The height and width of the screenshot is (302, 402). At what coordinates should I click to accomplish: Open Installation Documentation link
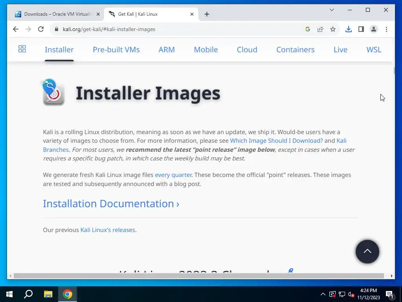pos(111,204)
